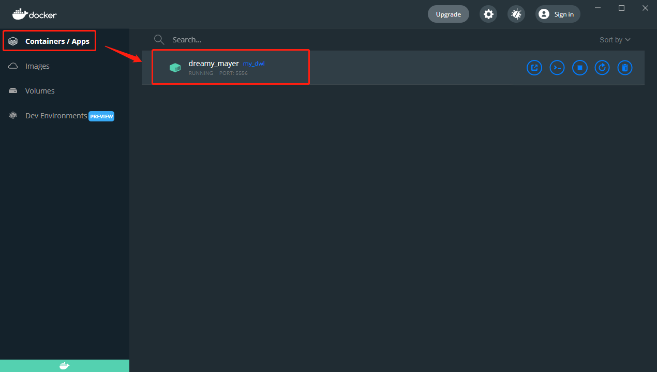Switch to the Images section
The height and width of the screenshot is (372, 657).
tap(37, 66)
